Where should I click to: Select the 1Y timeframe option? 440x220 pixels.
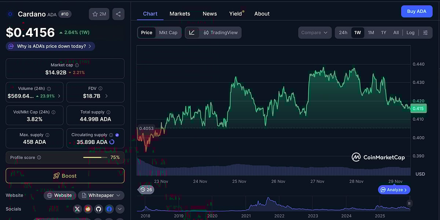(384, 32)
